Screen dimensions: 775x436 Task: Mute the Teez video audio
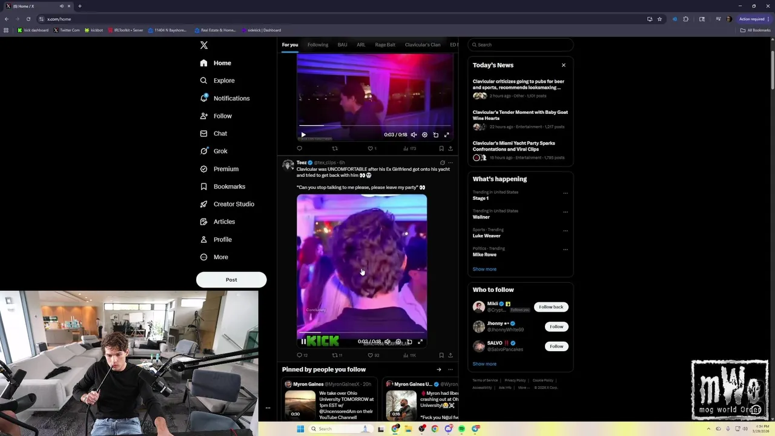coord(387,342)
